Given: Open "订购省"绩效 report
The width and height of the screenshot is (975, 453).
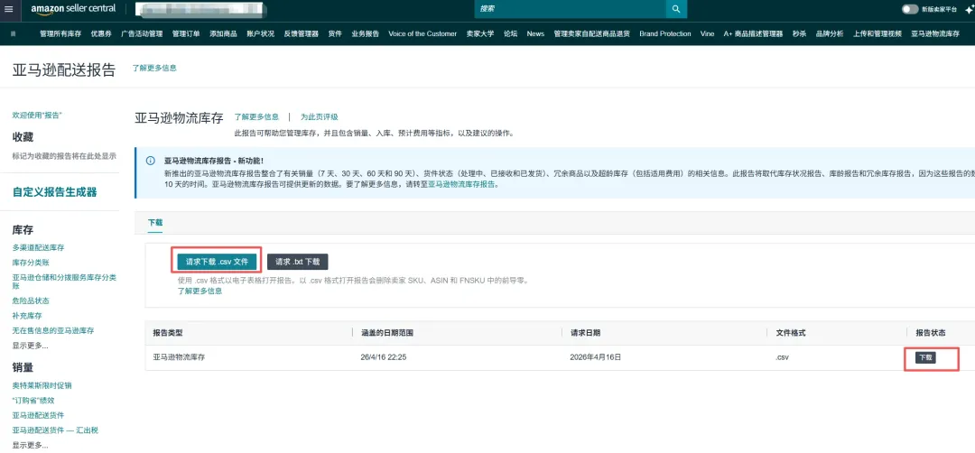Looking at the screenshot, I should coord(33,400).
